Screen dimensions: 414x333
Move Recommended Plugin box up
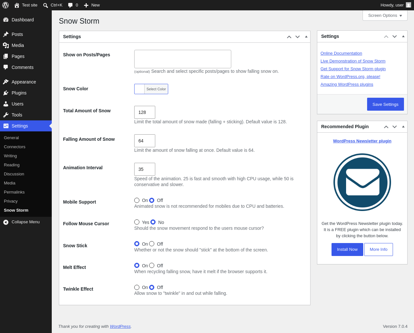[x=386, y=127]
